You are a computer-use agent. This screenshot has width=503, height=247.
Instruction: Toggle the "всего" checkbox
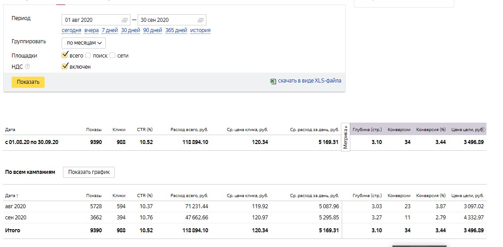(x=65, y=55)
